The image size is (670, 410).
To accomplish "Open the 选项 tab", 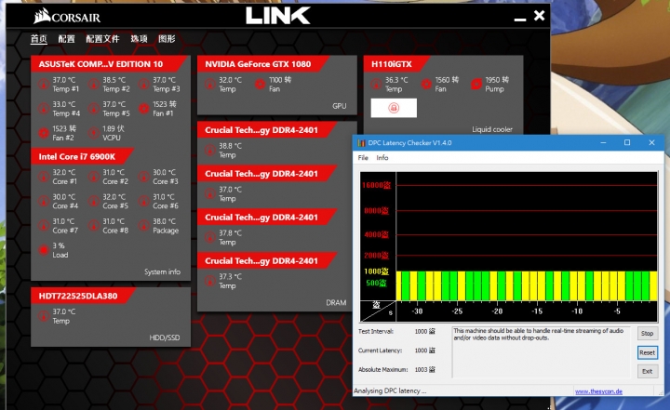I will (x=139, y=39).
